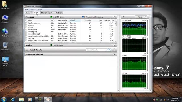Expand the Associated Modules chevron
The width and height of the screenshot is (182, 102).
tap(114, 54)
